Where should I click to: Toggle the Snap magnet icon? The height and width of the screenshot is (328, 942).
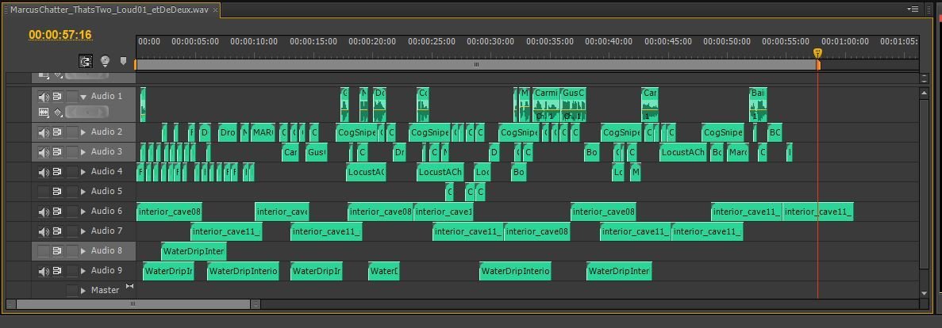click(86, 61)
